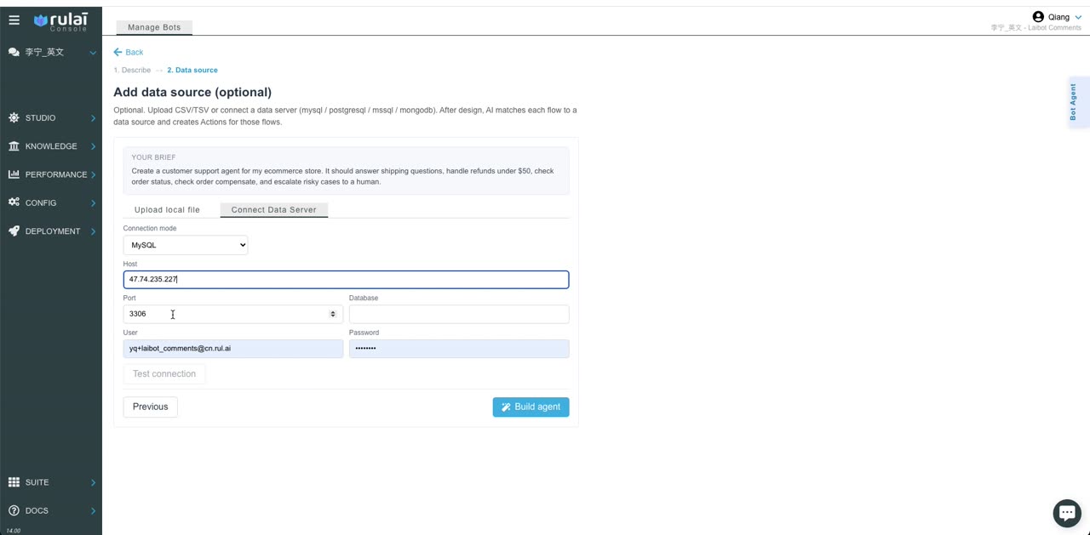This screenshot has width=1090, height=535.
Task: Click the Add data source (optional) heading
Action: pos(192,92)
